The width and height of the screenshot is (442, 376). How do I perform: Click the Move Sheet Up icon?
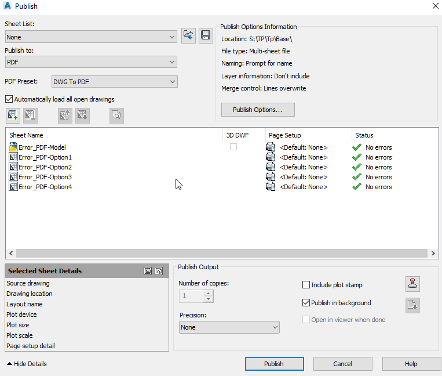click(65, 115)
